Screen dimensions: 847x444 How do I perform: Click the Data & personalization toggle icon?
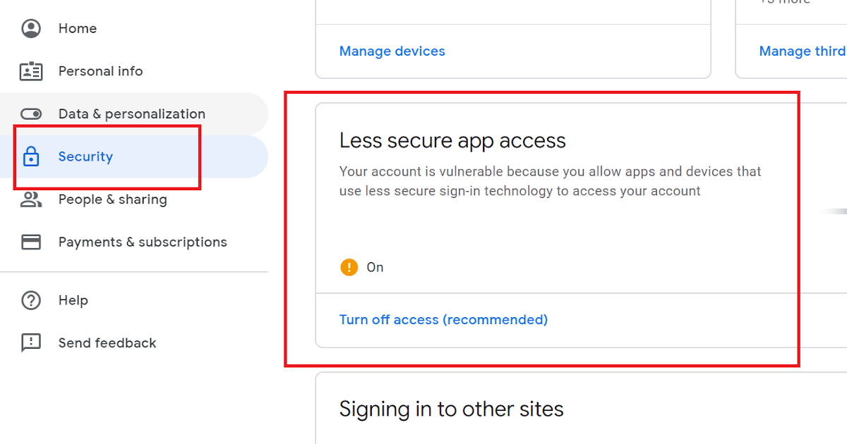pos(31,114)
